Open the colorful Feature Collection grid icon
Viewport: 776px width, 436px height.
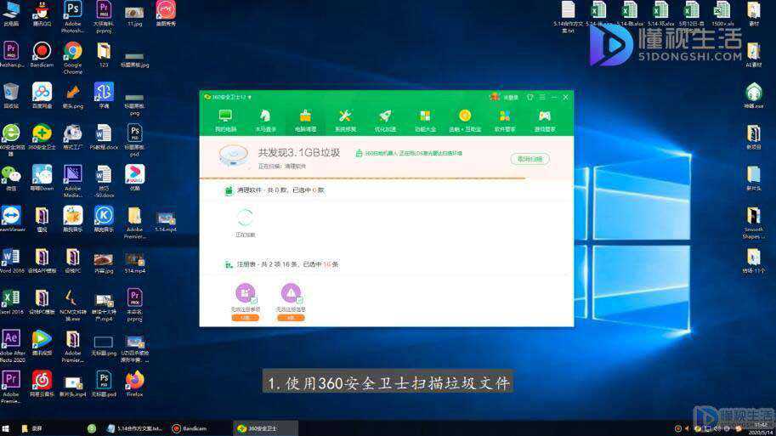tap(425, 120)
